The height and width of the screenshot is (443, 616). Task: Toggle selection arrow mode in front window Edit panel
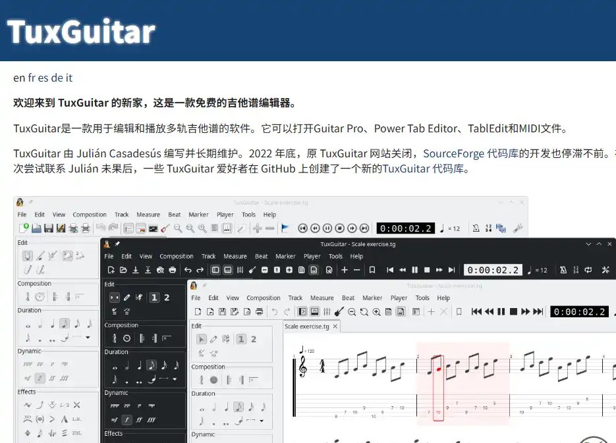pyautogui.click(x=201, y=339)
